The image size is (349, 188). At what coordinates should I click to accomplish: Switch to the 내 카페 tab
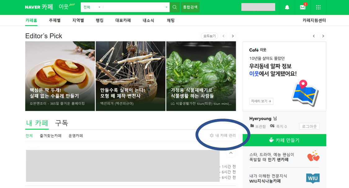(37, 123)
